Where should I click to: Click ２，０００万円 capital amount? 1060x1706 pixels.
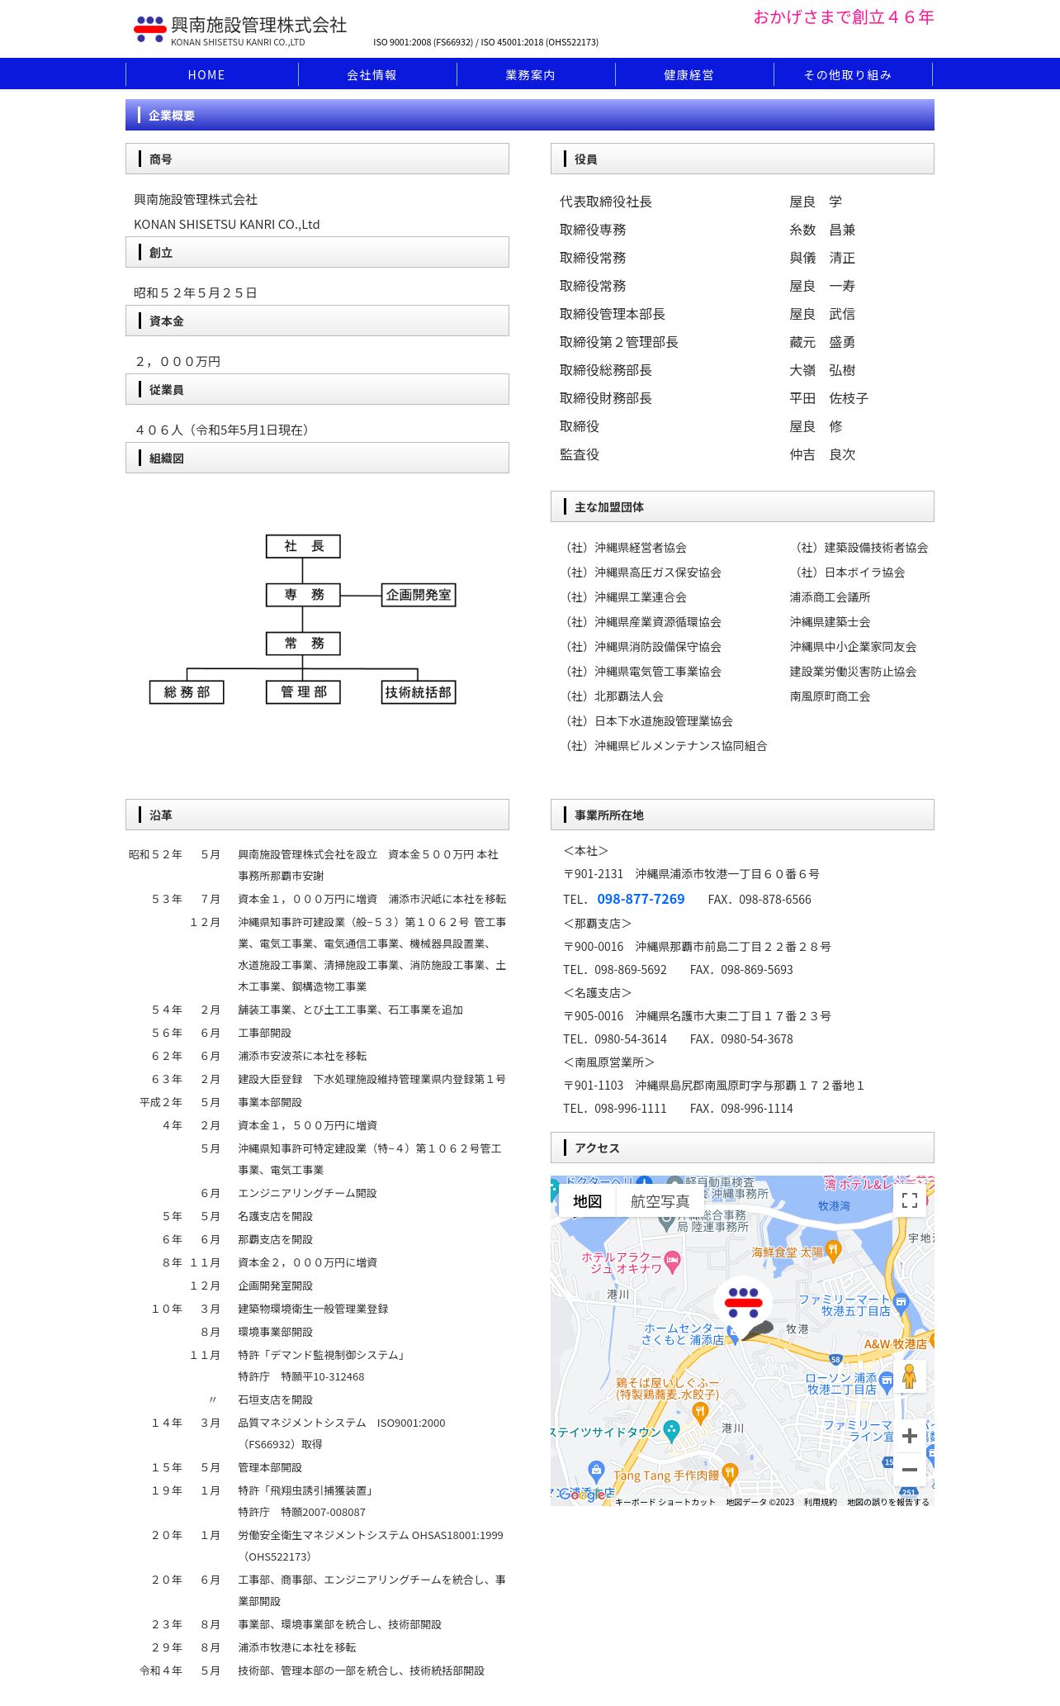tap(177, 362)
